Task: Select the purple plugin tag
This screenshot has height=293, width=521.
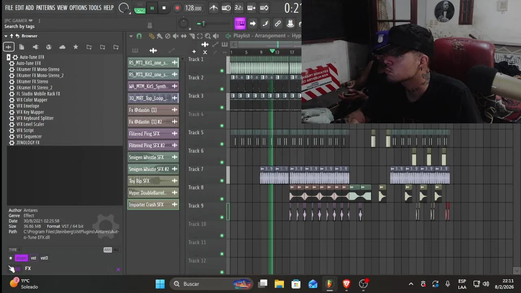Action: tap(21, 258)
